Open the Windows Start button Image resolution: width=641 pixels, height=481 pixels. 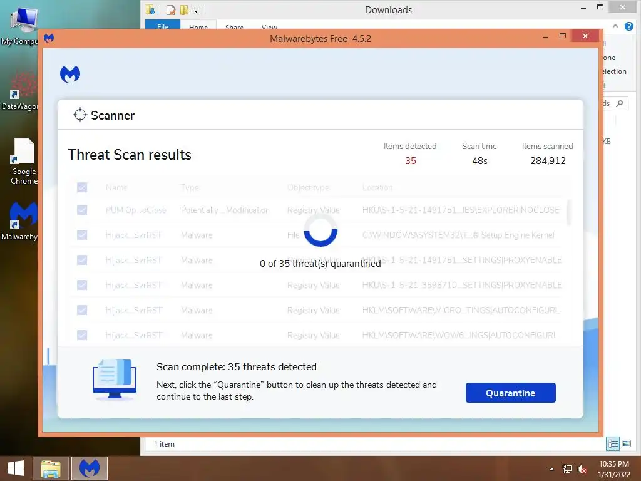coord(16,468)
